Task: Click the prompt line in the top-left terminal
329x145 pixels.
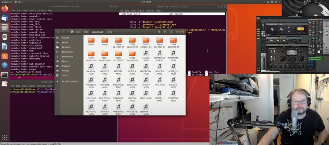Action: [x=32, y=74]
